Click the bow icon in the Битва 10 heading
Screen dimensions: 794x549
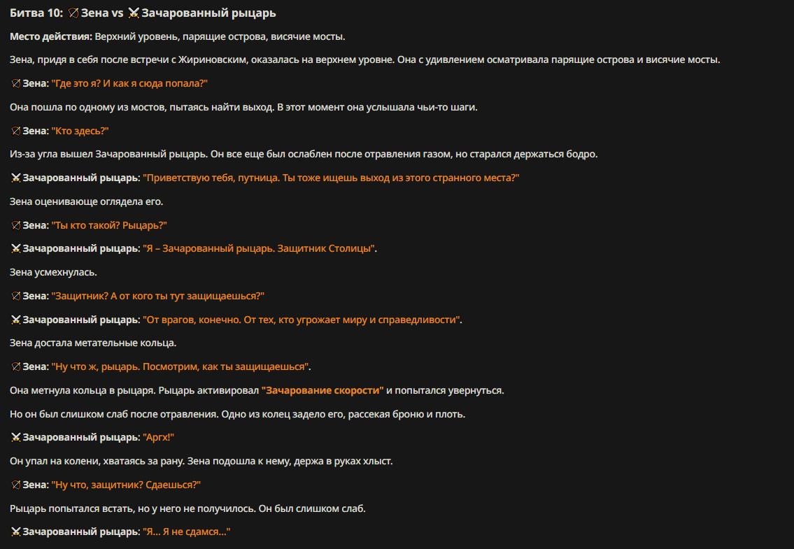[x=73, y=13]
